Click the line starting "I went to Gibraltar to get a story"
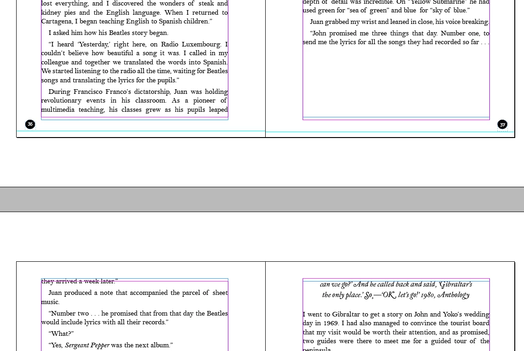 coord(396,314)
